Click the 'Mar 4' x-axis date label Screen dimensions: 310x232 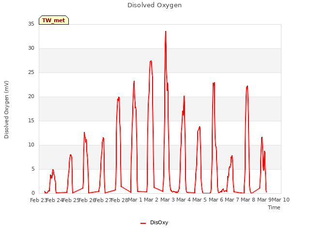coord(184,200)
